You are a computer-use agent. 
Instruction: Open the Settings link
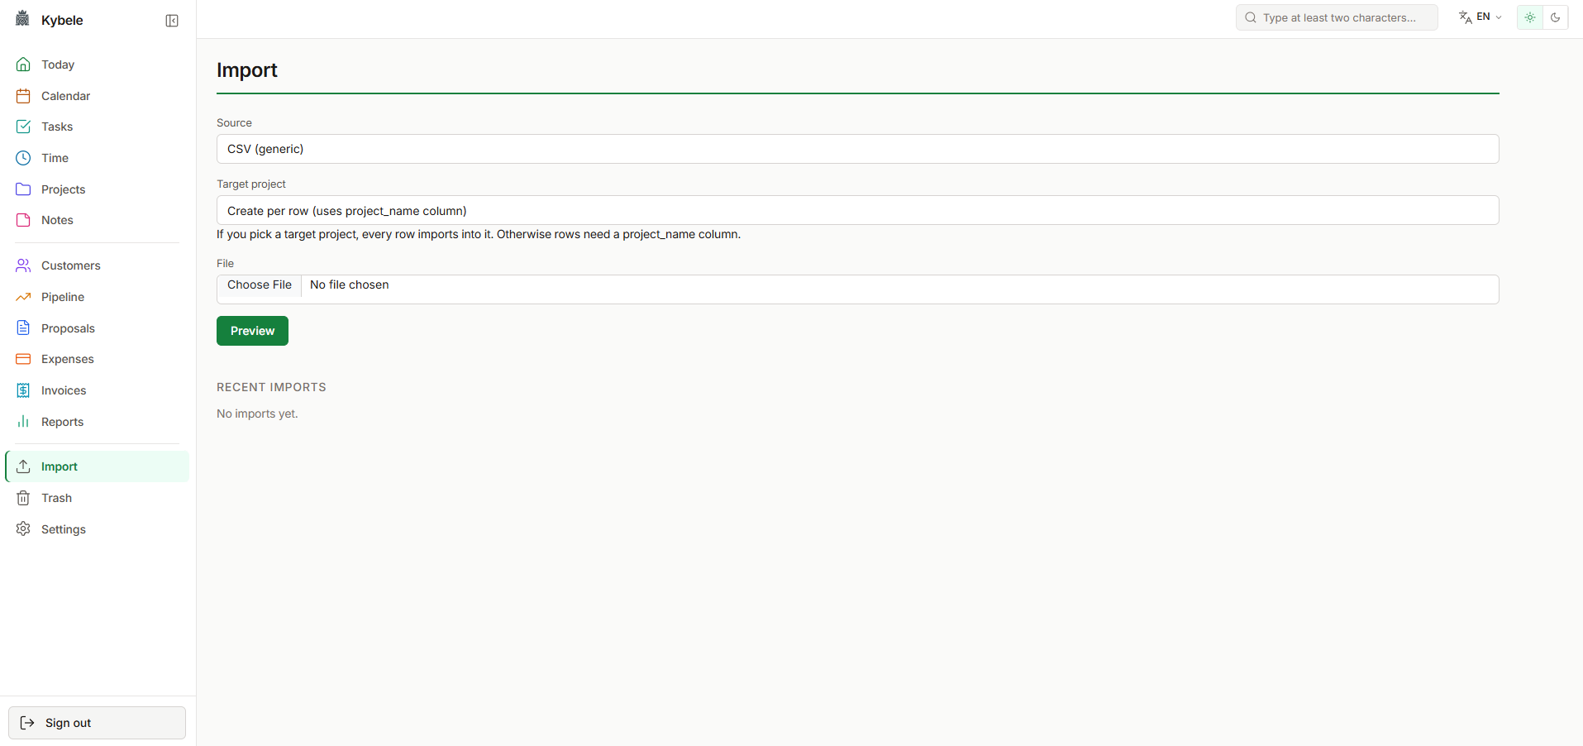(97, 529)
